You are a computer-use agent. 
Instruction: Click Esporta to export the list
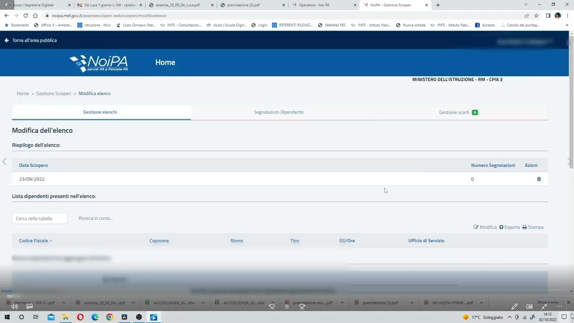pyautogui.click(x=509, y=227)
